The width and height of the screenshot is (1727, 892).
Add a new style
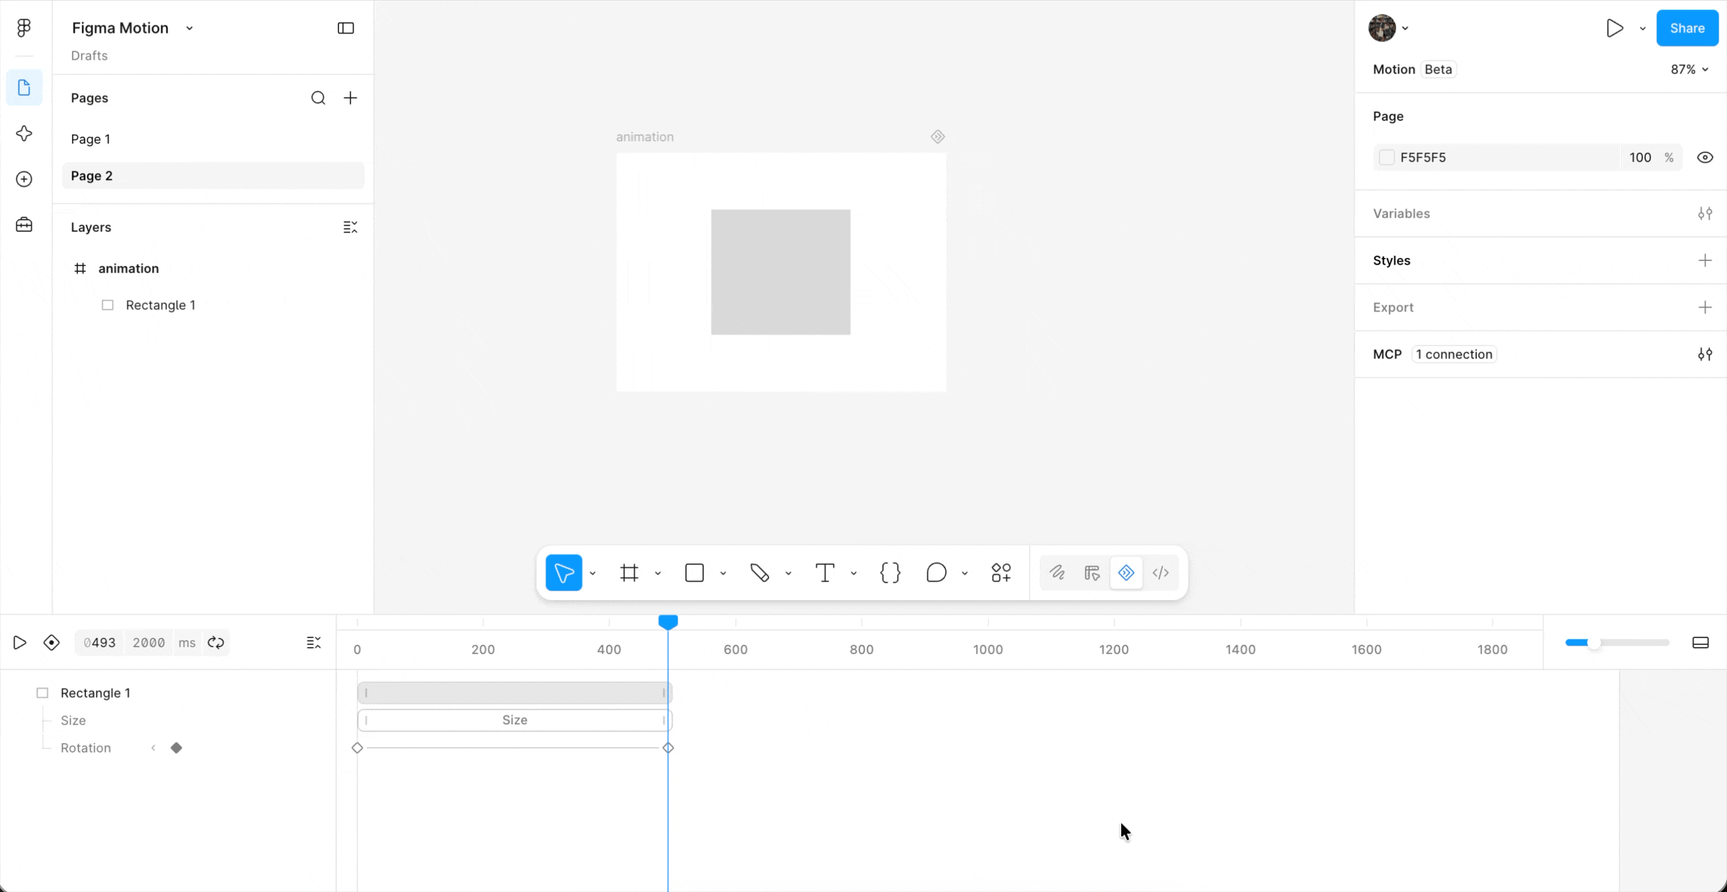click(x=1705, y=261)
